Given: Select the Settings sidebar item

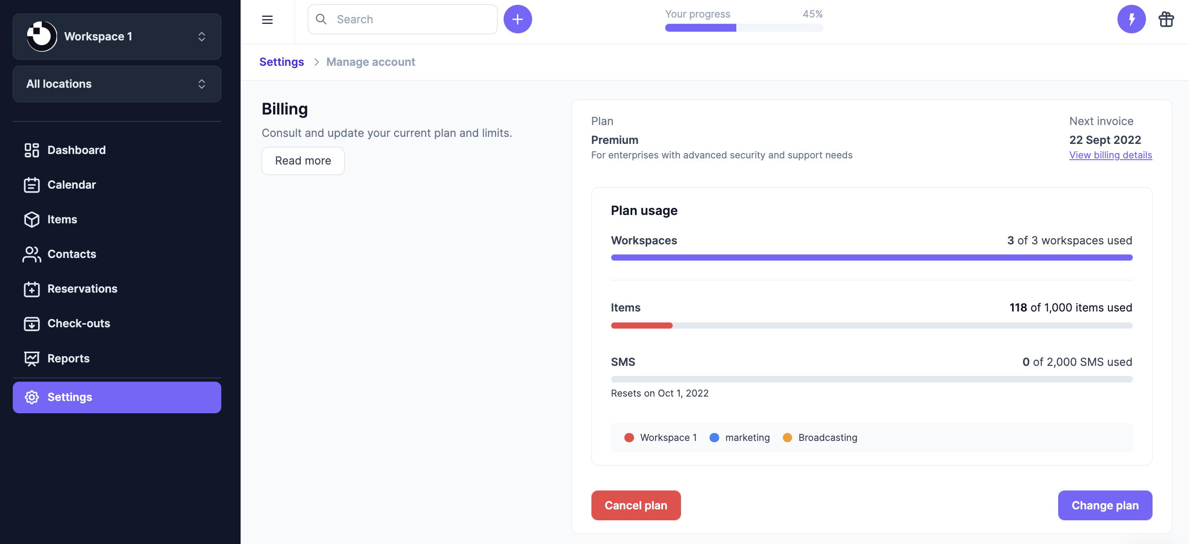Looking at the screenshot, I should tap(117, 397).
